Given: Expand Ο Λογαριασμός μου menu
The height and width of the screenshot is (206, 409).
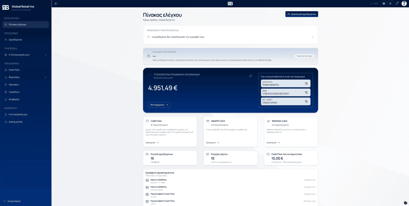Looking at the screenshot, I should 26,55.
